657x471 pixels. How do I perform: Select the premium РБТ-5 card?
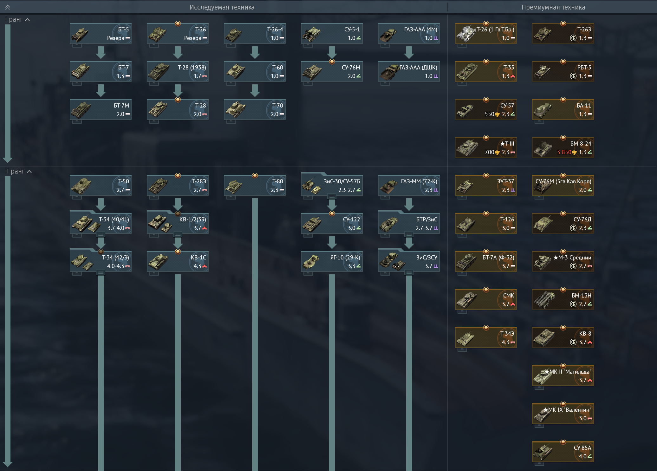(563, 71)
